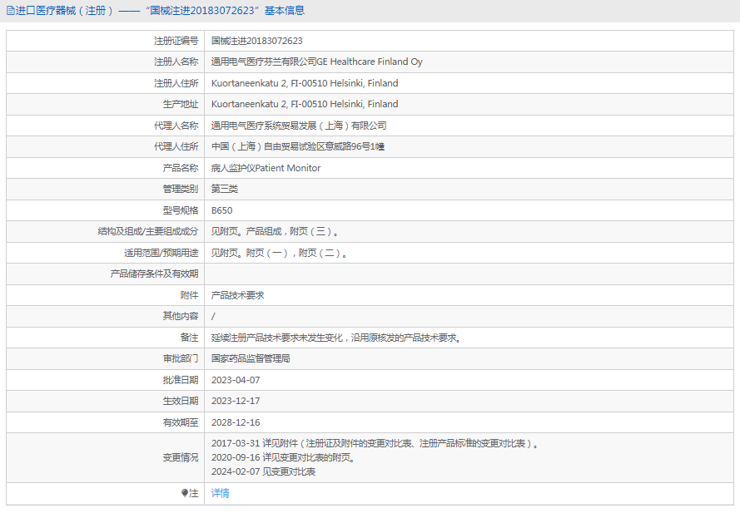Image resolution: width=740 pixels, height=513 pixels.
Task: Click the effective date 2023-12-17
Action: 236,401
